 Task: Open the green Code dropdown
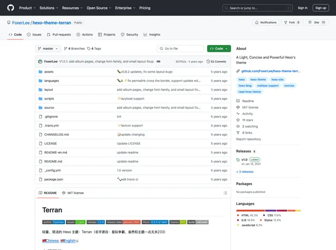(x=218, y=49)
